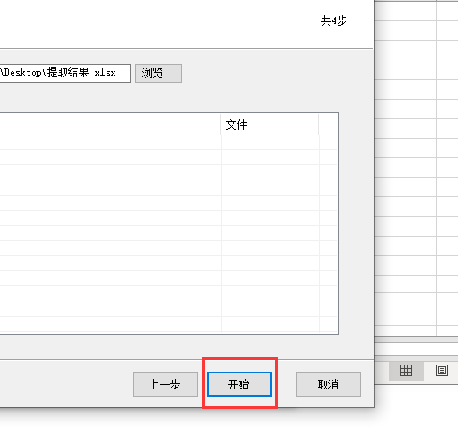Viewport: 458px width, 441px height.
Task: Open file browser with 浏览.. button
Action: (x=158, y=73)
